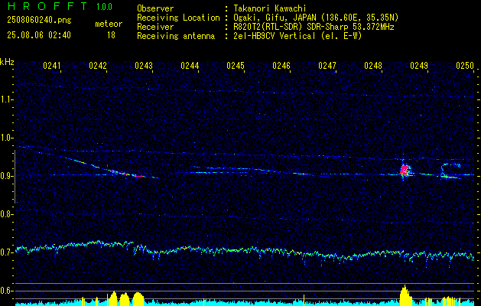This screenshot has width=481, height=306.
Task: Click location Ogaki, Gifu, JAPAN coordinates
Action: pyautogui.click(x=316, y=18)
